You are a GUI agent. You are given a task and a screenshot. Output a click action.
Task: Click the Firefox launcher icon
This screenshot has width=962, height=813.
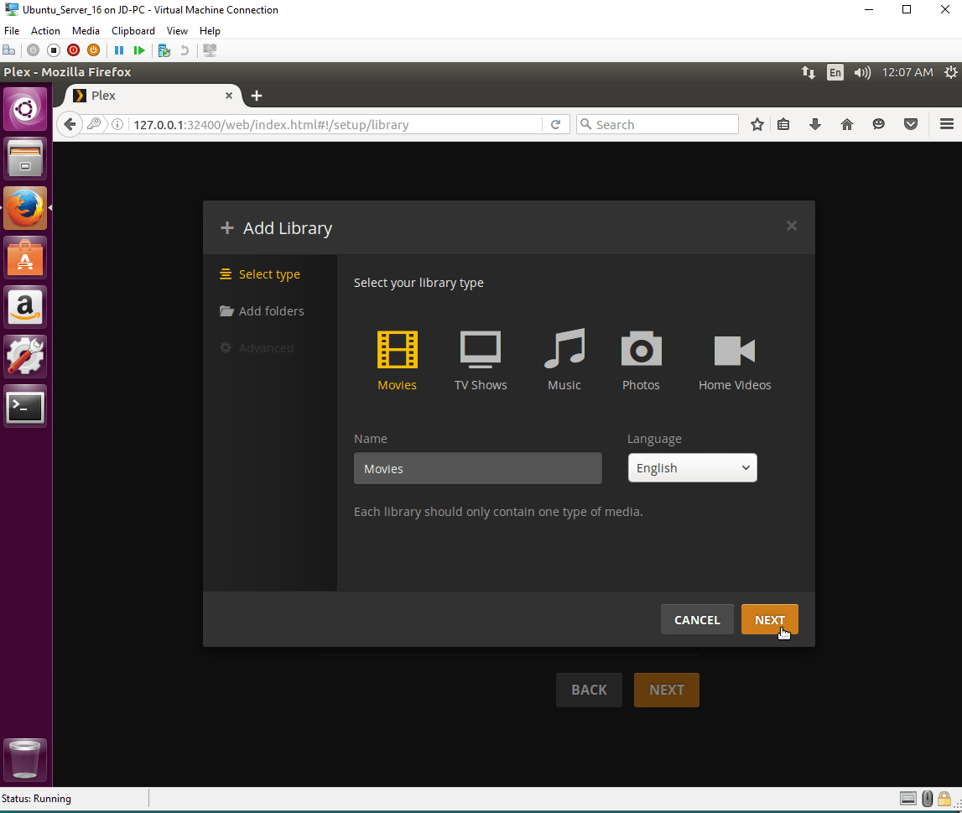click(x=25, y=209)
